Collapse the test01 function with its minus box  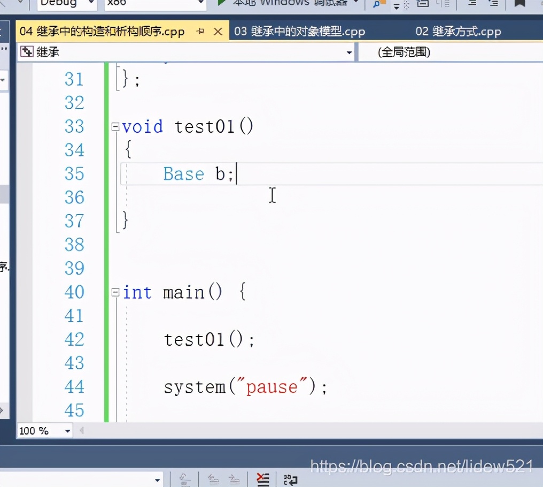pyautogui.click(x=115, y=126)
